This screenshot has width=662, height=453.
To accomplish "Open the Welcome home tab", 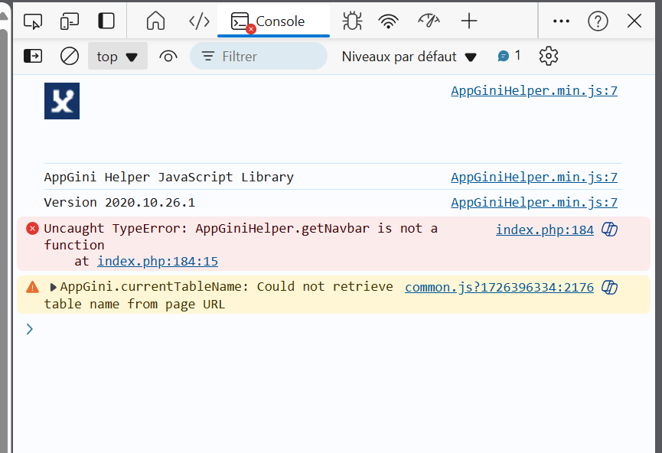I will coord(156,21).
